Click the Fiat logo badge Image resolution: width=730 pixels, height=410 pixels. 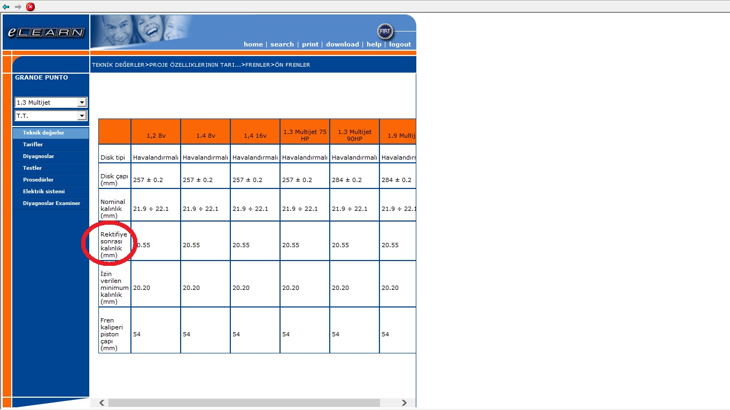click(385, 31)
